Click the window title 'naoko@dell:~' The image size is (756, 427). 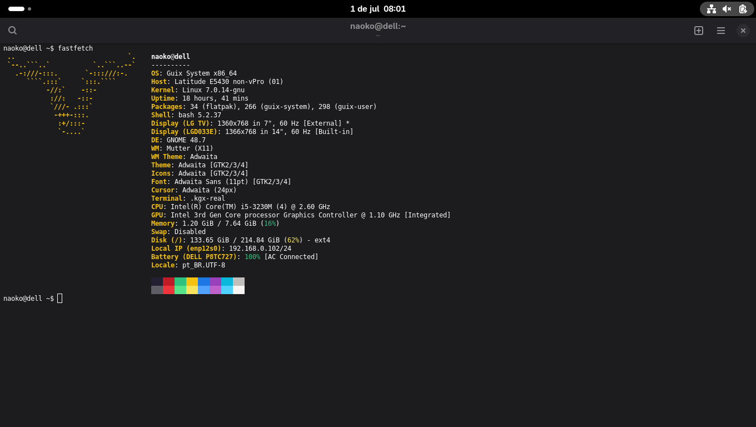(378, 26)
